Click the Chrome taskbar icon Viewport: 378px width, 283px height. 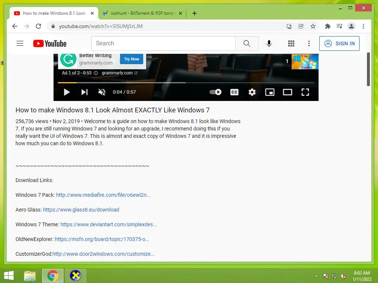tap(53, 276)
